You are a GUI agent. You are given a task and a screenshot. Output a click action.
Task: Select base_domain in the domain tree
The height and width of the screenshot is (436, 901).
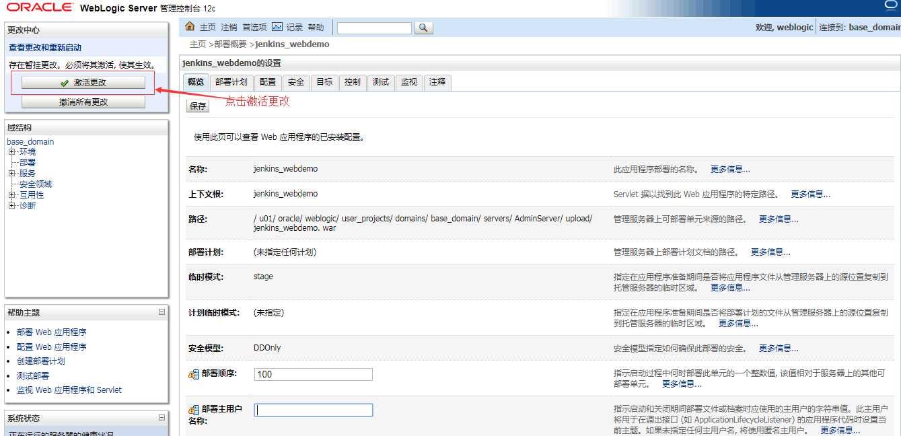(x=30, y=142)
